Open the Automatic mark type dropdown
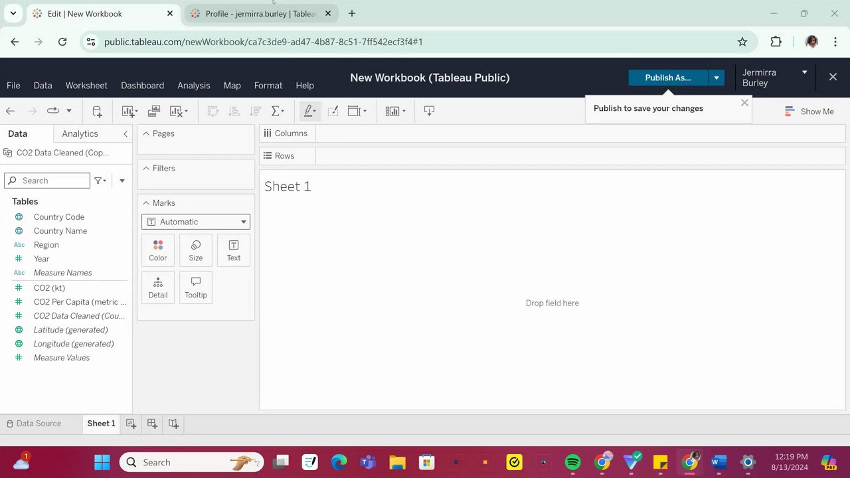The width and height of the screenshot is (850, 478). pos(196,222)
